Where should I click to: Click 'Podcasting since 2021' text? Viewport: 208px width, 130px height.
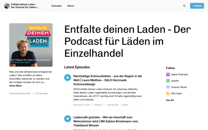coord(20,94)
